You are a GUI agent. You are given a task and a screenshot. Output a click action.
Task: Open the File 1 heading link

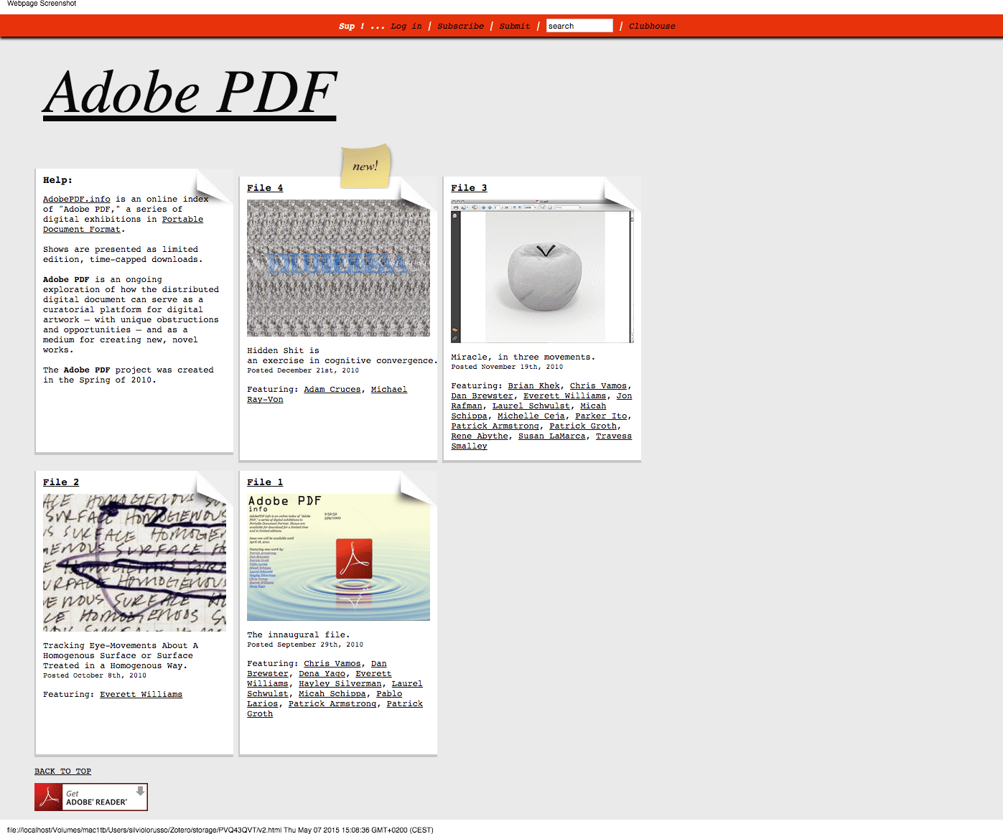[x=265, y=482]
